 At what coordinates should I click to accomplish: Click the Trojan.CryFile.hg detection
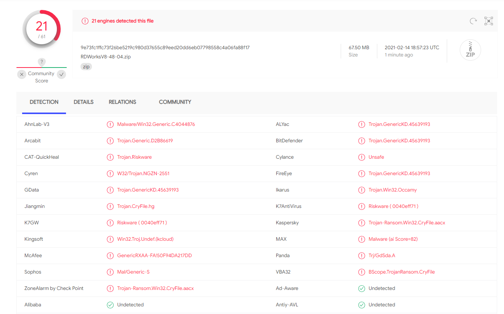(x=136, y=206)
